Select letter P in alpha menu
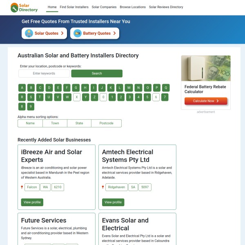This screenshot has width=245, height=245. coord(157,88)
